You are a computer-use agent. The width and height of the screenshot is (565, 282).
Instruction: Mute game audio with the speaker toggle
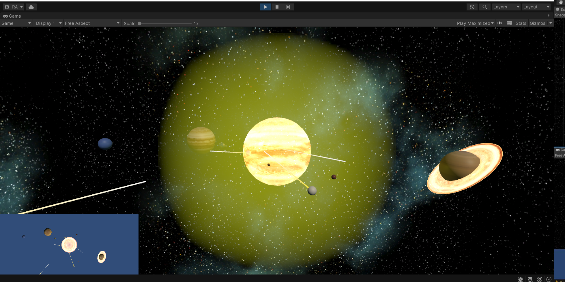point(499,23)
